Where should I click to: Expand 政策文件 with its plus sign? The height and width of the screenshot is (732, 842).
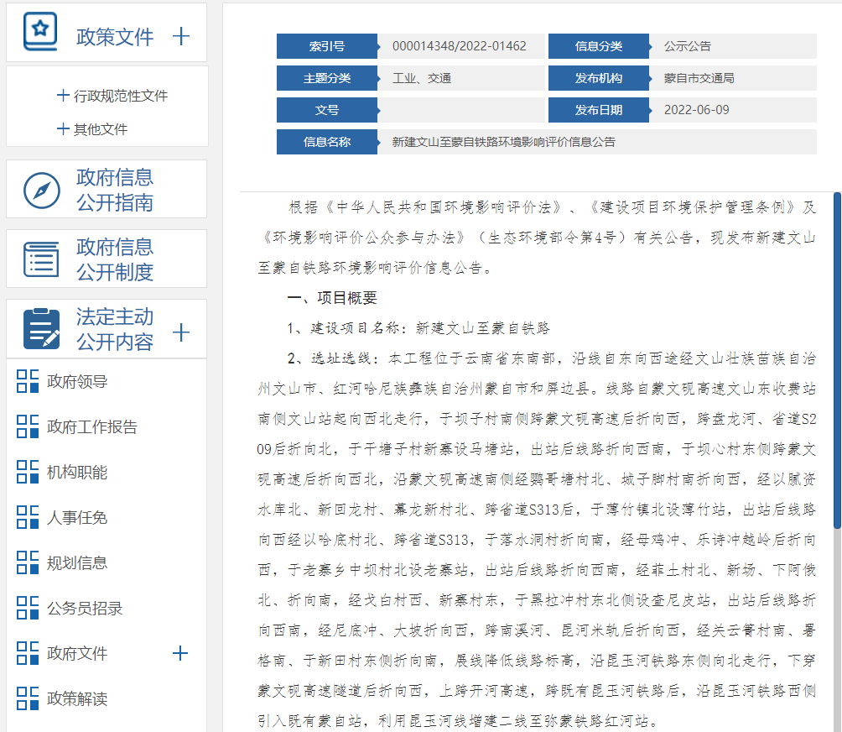coord(181,37)
